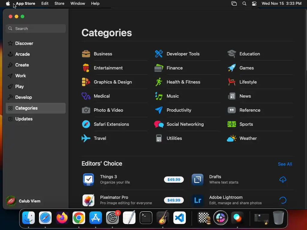Screen dimensions: 307x230
Task: Click See All for Editors' Choice
Action: [x=285, y=164]
